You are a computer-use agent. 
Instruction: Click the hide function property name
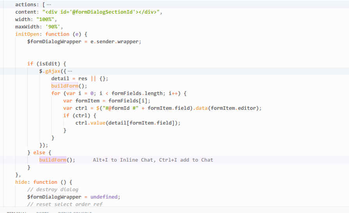pyautogui.click(x=21, y=182)
